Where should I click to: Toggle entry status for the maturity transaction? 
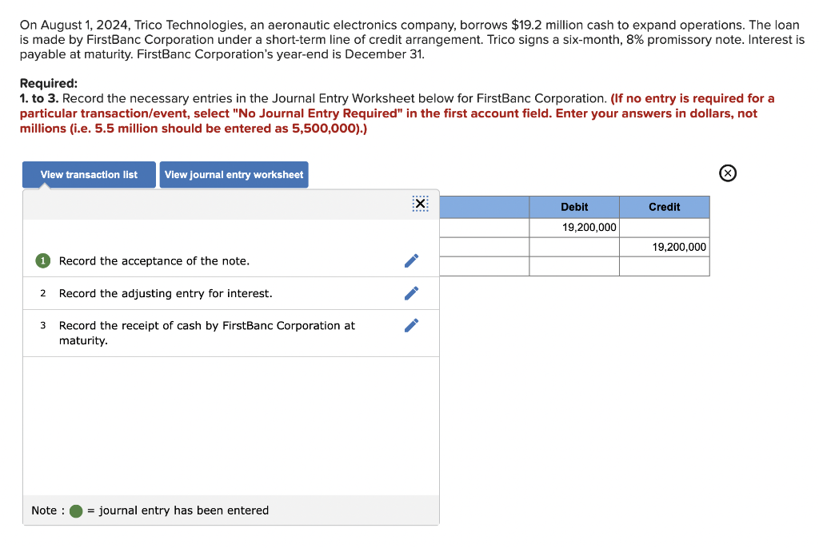pyautogui.click(x=42, y=325)
